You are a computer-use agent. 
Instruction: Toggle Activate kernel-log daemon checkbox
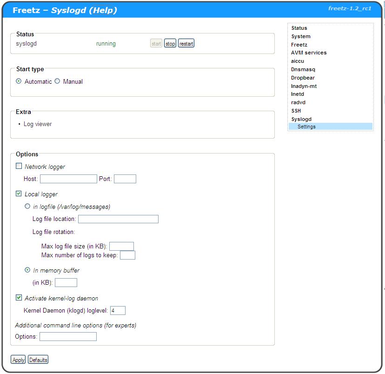click(x=19, y=298)
